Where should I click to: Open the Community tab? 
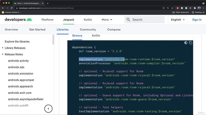(x=88, y=30)
